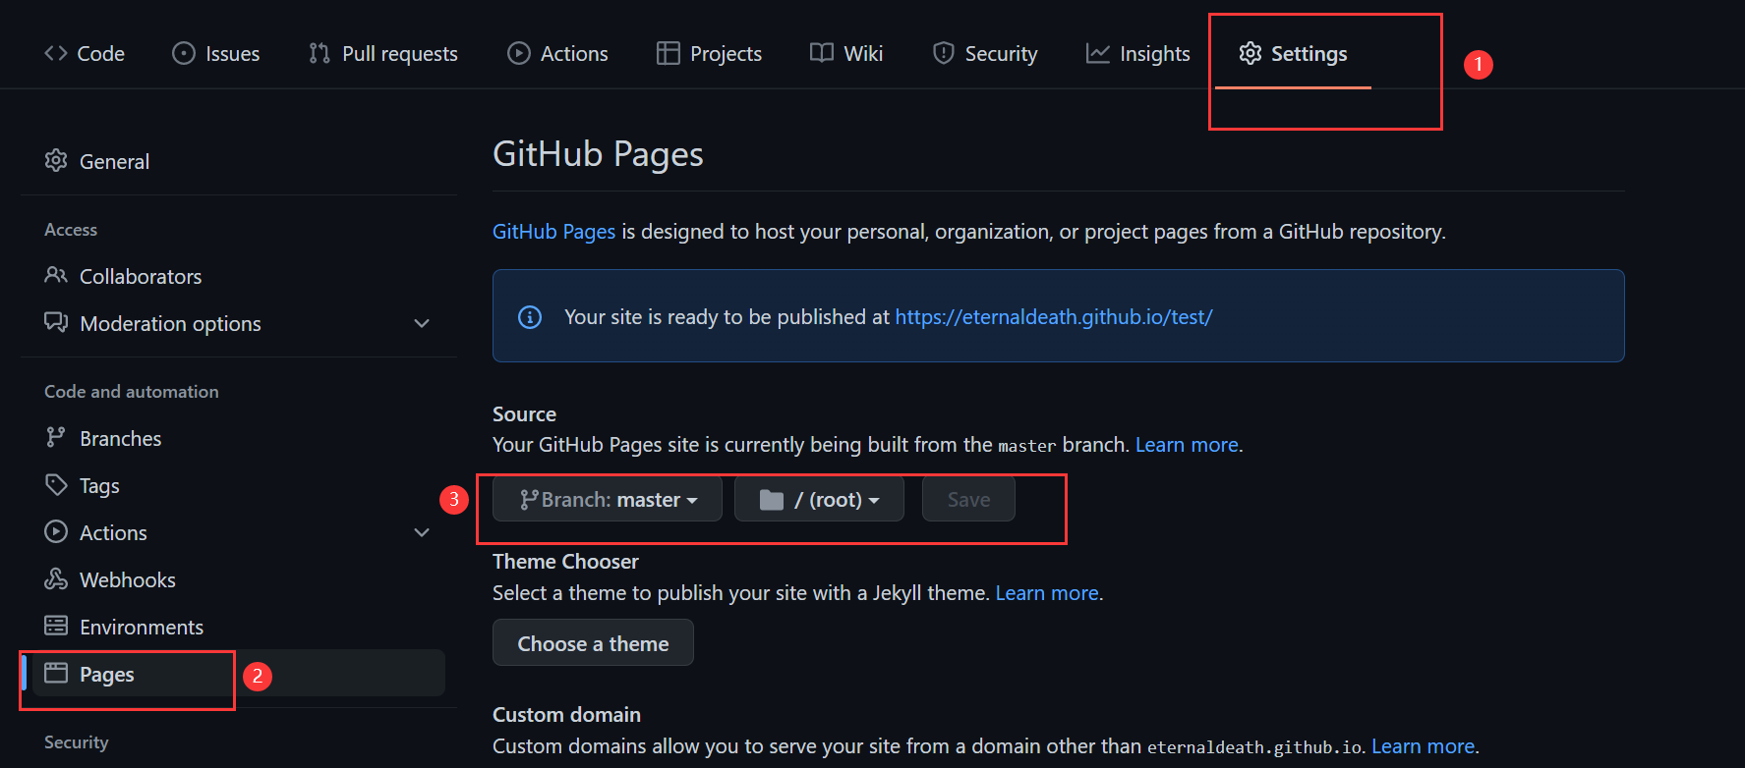
Task: Open the Security tab
Action: 985,53
